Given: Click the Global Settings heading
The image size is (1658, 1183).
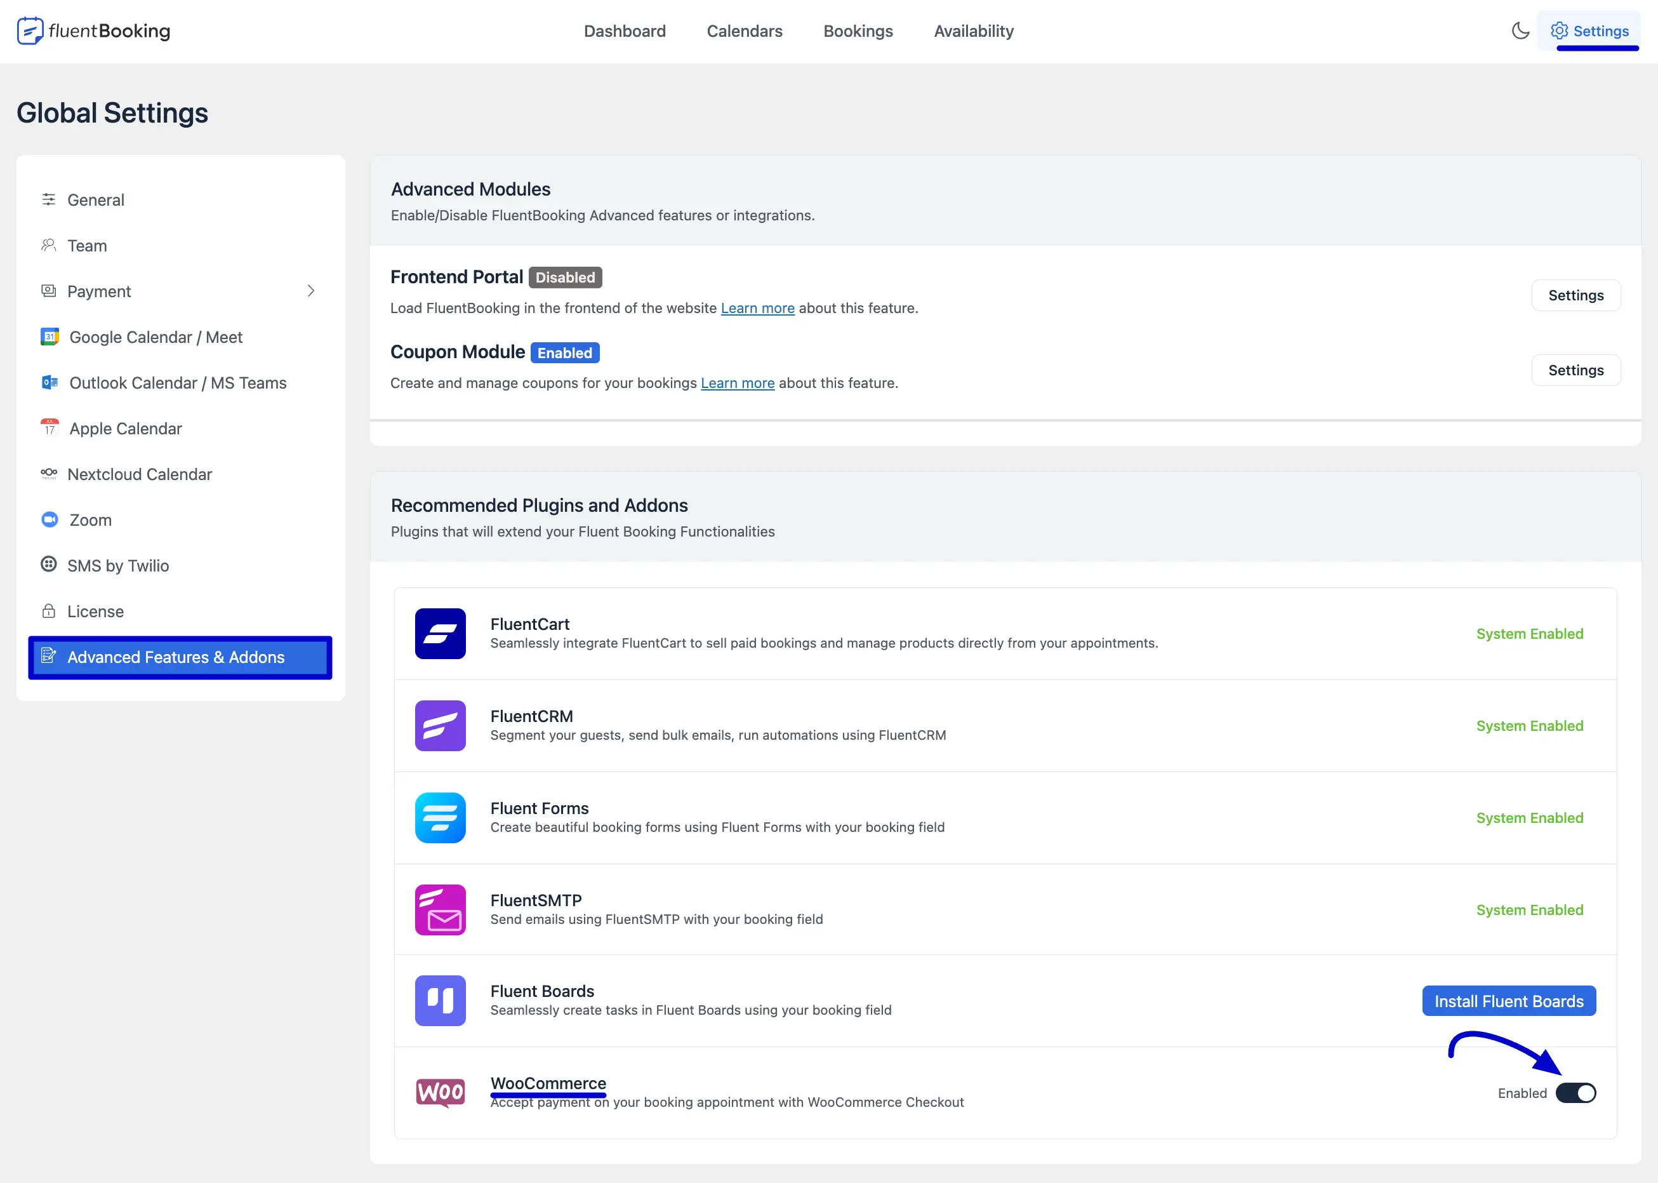Looking at the screenshot, I should point(112,113).
